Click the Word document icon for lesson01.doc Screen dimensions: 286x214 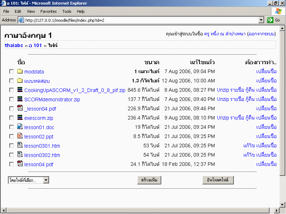click(x=20, y=127)
